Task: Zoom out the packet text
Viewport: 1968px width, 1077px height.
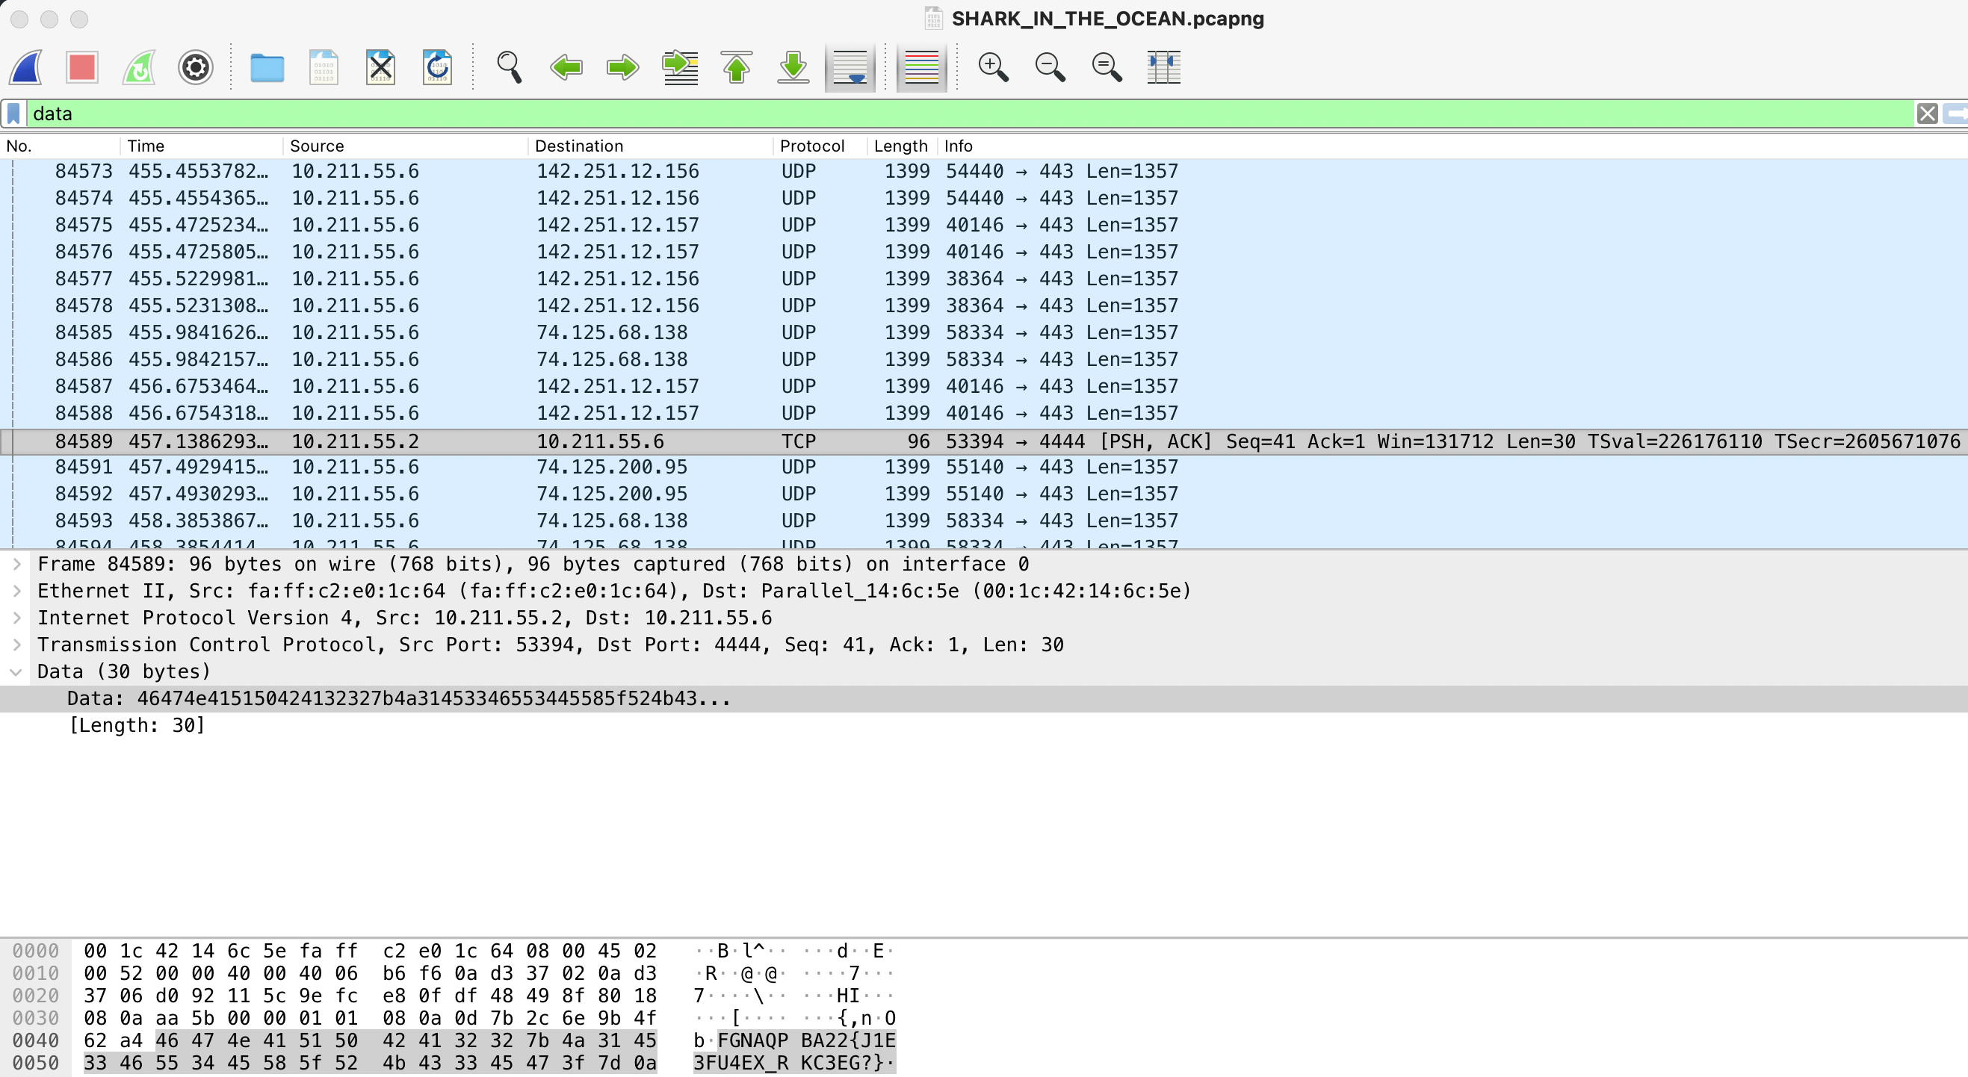Action: tap(1050, 67)
